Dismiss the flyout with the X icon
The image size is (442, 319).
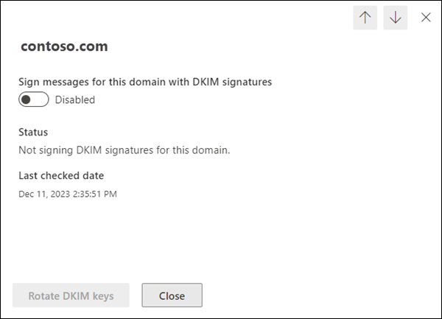click(x=426, y=18)
